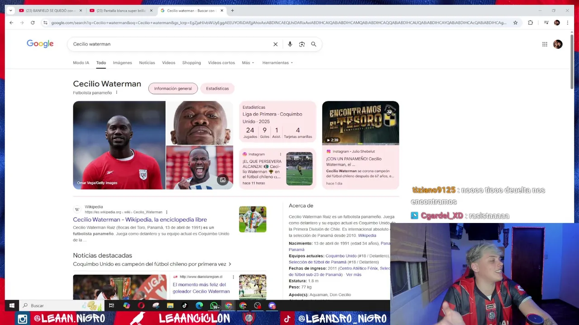Screen dimensions: 579x325
Task: Open Wikipedia link in Acerca de
Action: click(x=367, y=235)
